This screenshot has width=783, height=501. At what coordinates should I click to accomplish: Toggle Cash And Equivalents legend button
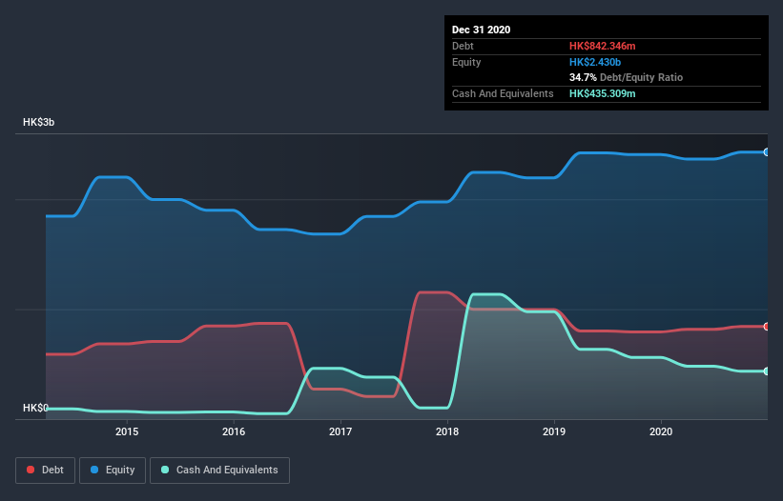point(219,471)
